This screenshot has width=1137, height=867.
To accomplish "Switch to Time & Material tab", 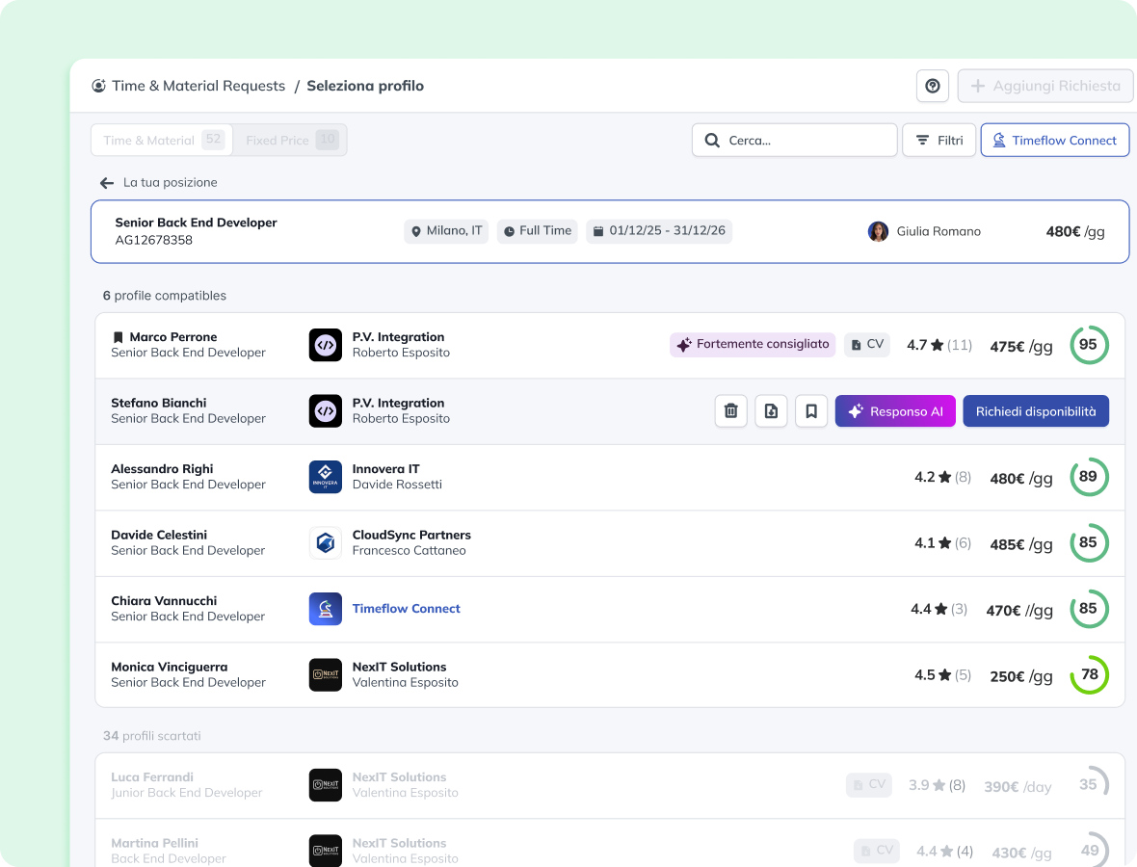I will pos(162,141).
